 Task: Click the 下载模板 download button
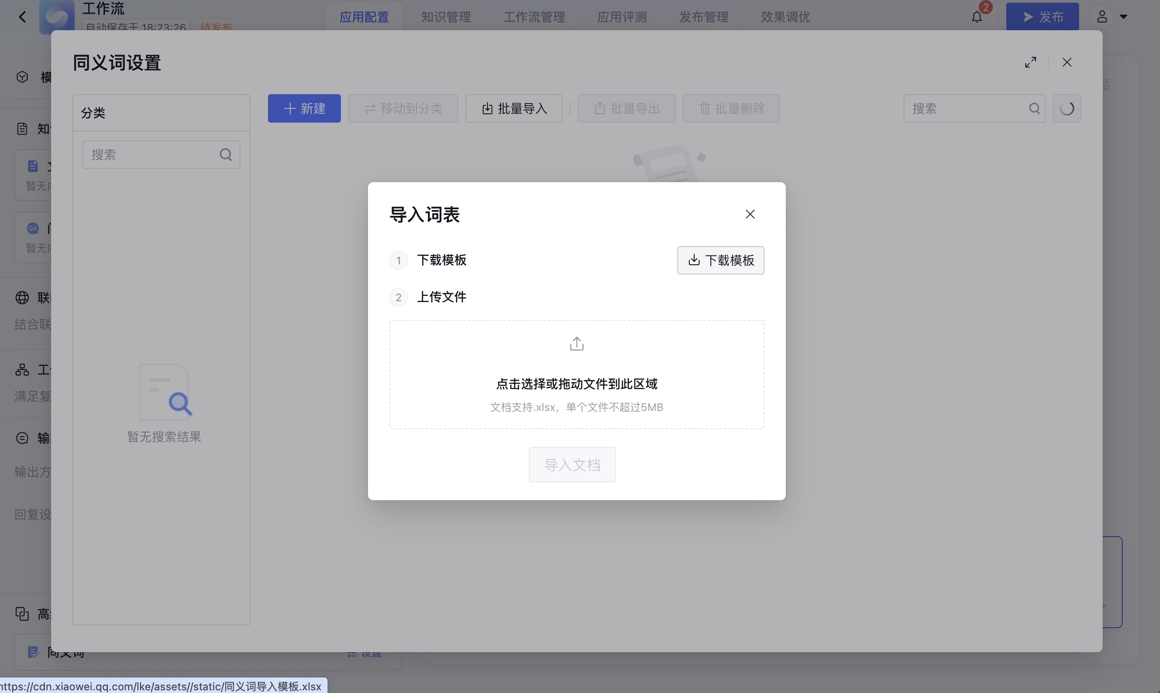[x=720, y=260]
